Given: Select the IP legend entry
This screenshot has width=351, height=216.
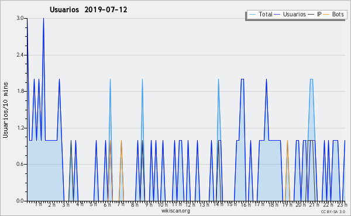Looking at the screenshot, I should (315, 14).
